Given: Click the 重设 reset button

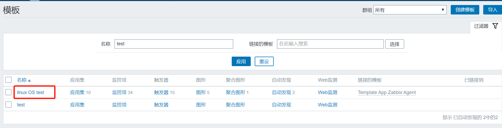Looking at the screenshot, I should point(264,61).
